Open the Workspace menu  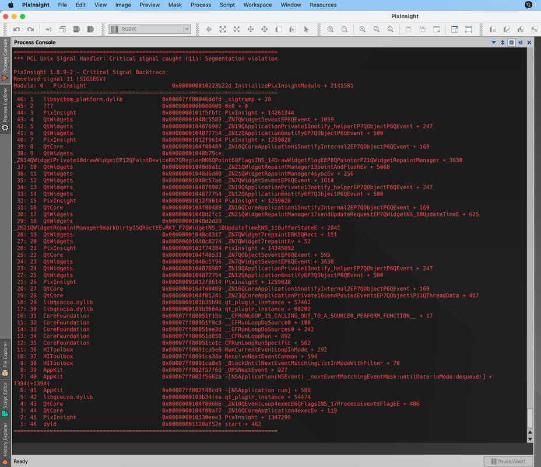pyautogui.click(x=258, y=5)
